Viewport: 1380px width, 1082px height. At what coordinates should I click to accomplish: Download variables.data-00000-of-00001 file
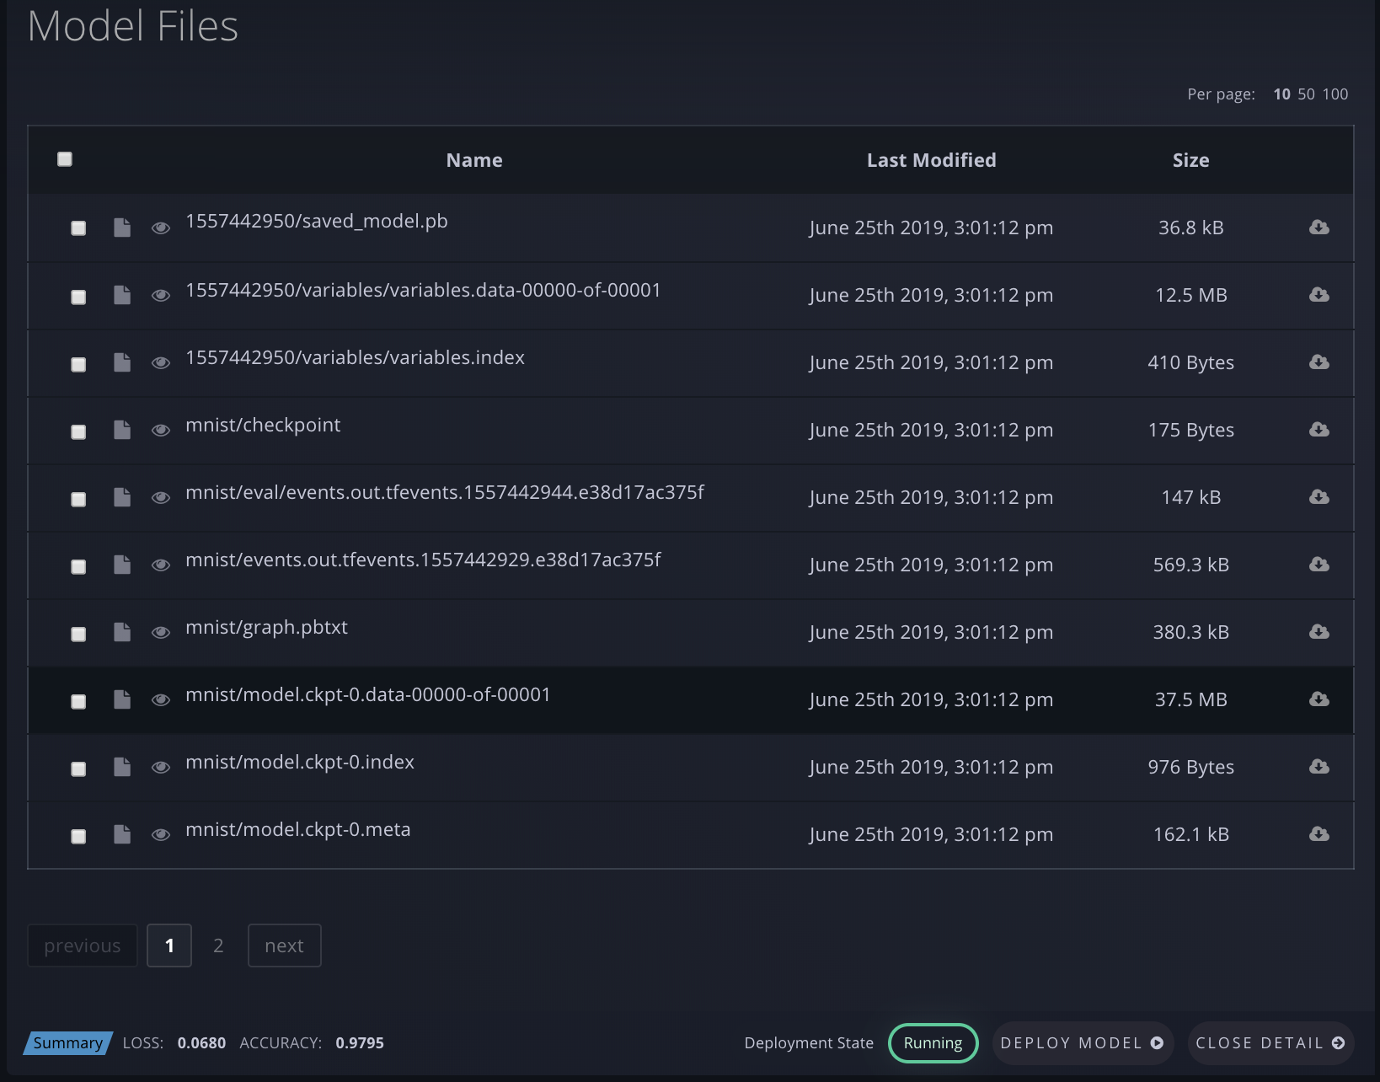pyautogui.click(x=1319, y=295)
